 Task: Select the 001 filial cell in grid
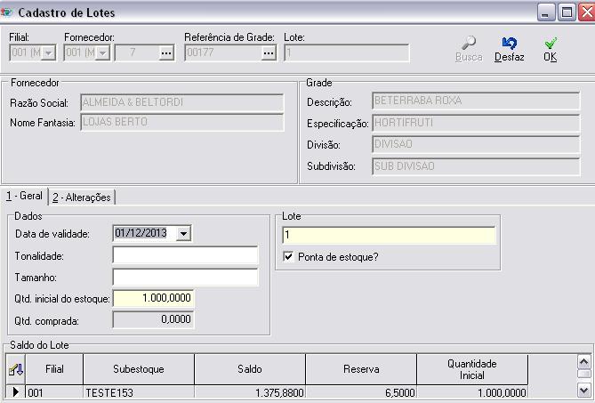click(x=54, y=392)
